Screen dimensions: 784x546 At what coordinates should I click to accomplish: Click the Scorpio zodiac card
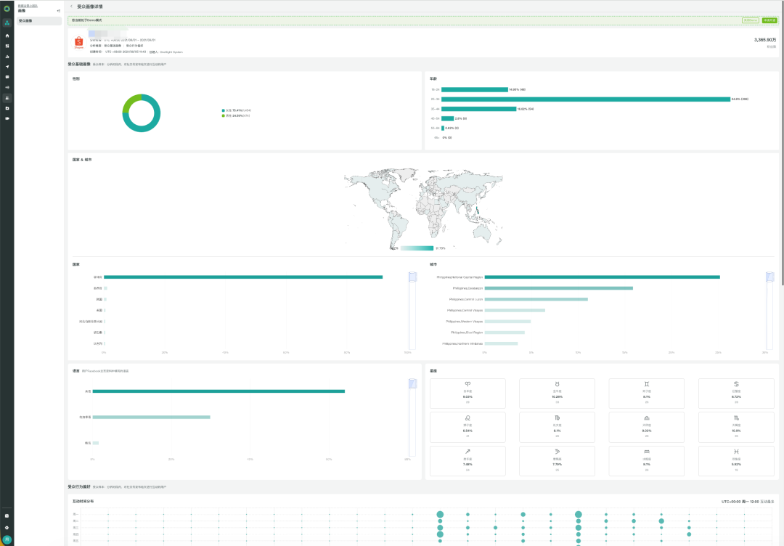click(736, 427)
